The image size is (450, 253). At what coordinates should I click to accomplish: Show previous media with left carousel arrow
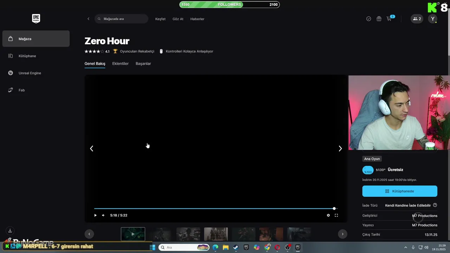click(x=91, y=149)
